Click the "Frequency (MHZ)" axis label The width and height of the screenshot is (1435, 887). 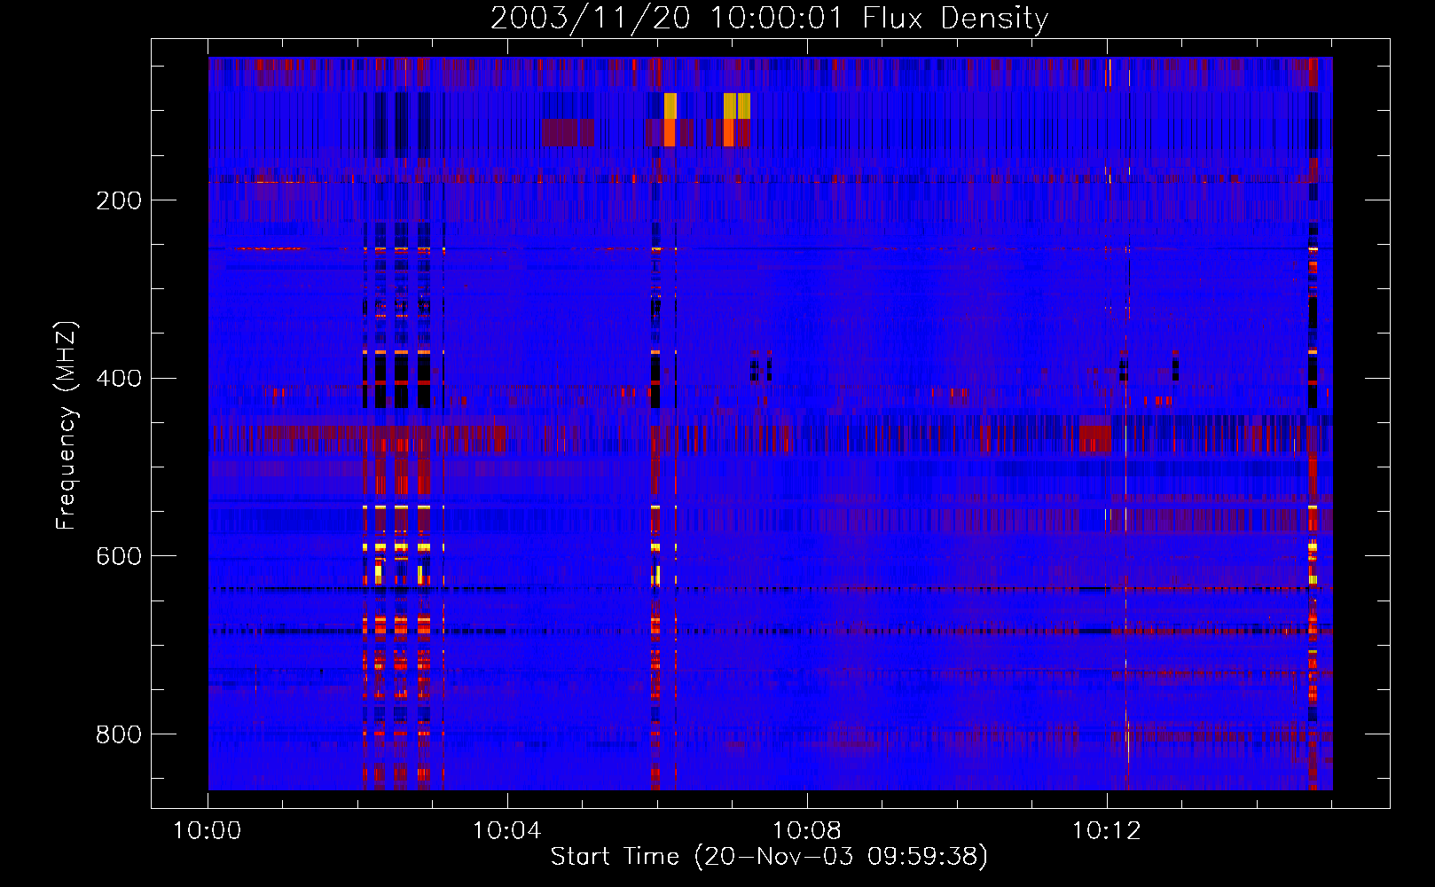(x=67, y=425)
